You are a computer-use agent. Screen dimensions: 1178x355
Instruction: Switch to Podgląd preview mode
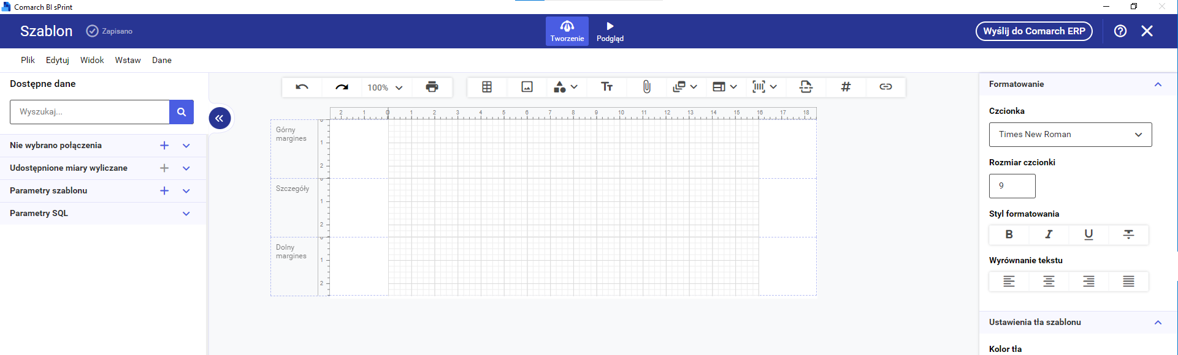click(610, 31)
